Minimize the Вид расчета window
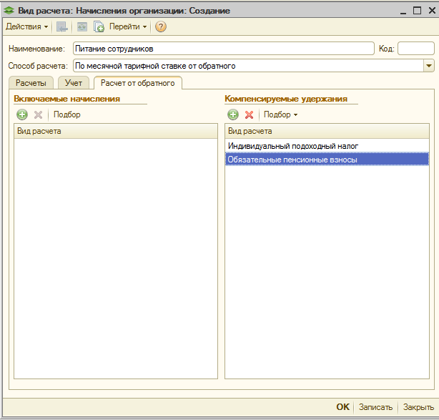The height and width of the screenshot is (420, 439). (x=403, y=11)
